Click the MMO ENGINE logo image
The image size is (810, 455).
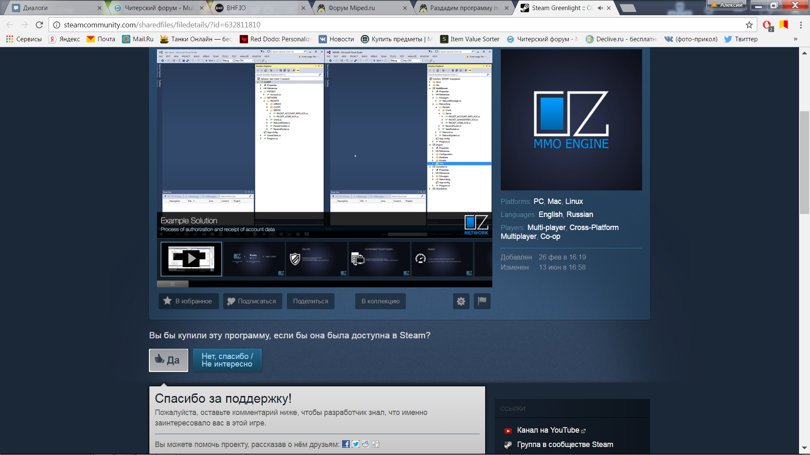[x=571, y=120]
